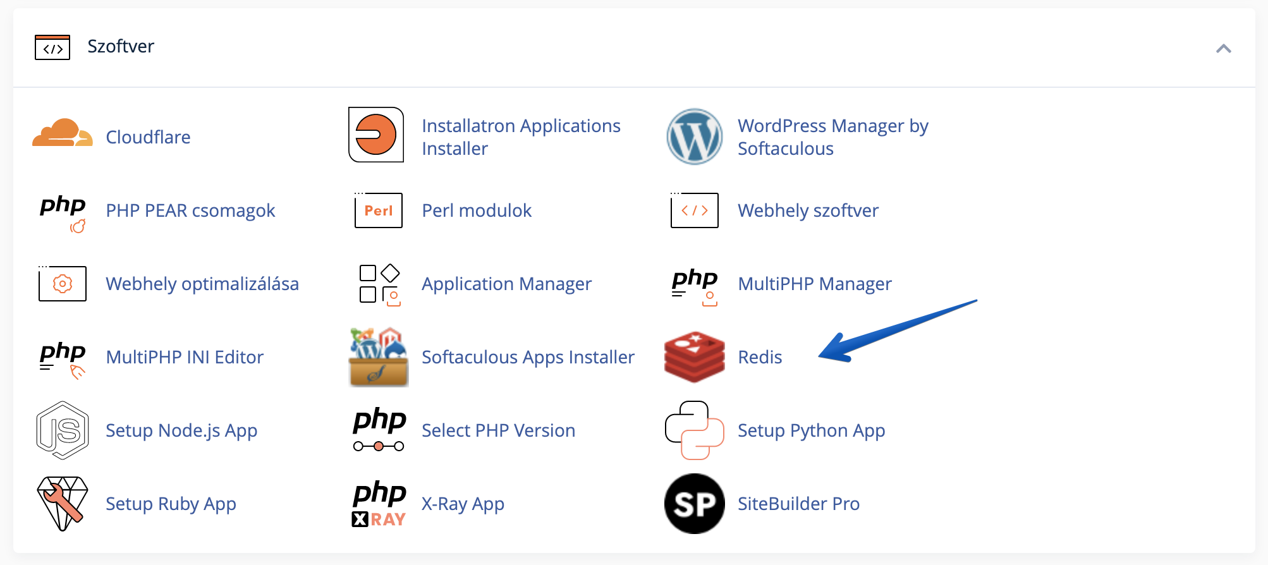Open WordPress Manager by Softaculous link

pyautogui.click(x=832, y=137)
